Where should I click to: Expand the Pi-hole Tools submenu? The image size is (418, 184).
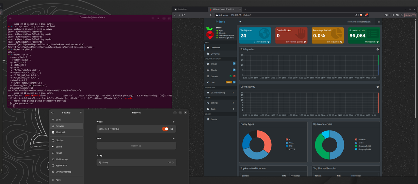pos(220,109)
